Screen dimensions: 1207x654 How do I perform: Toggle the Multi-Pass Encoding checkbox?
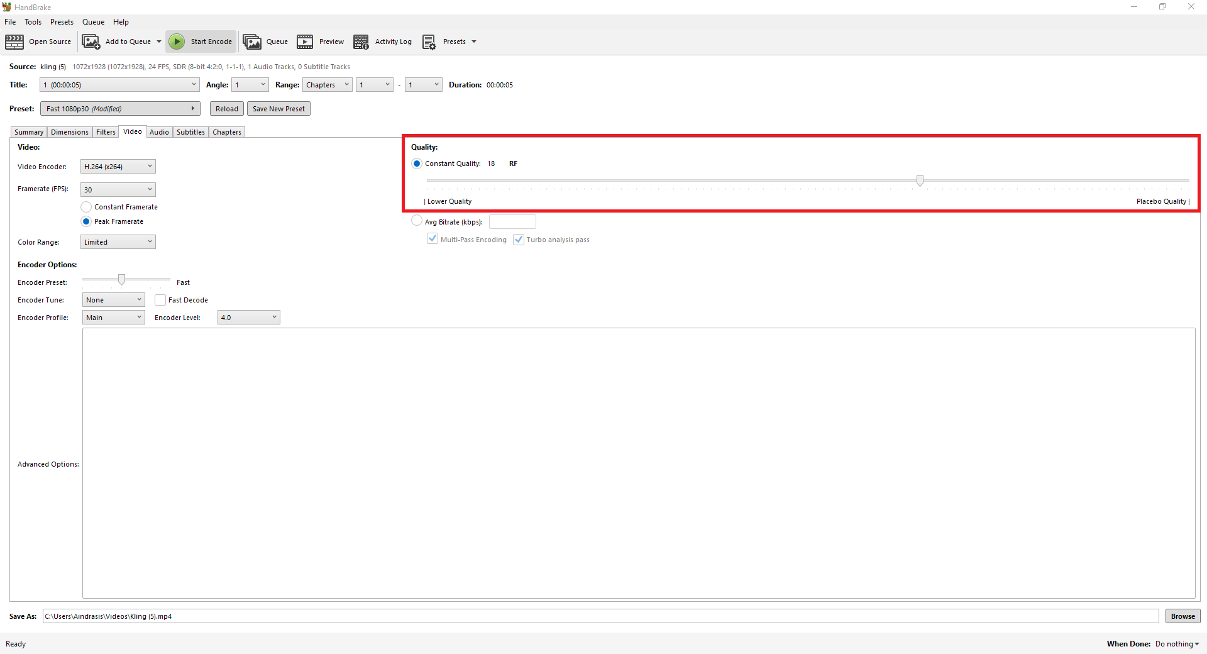433,239
